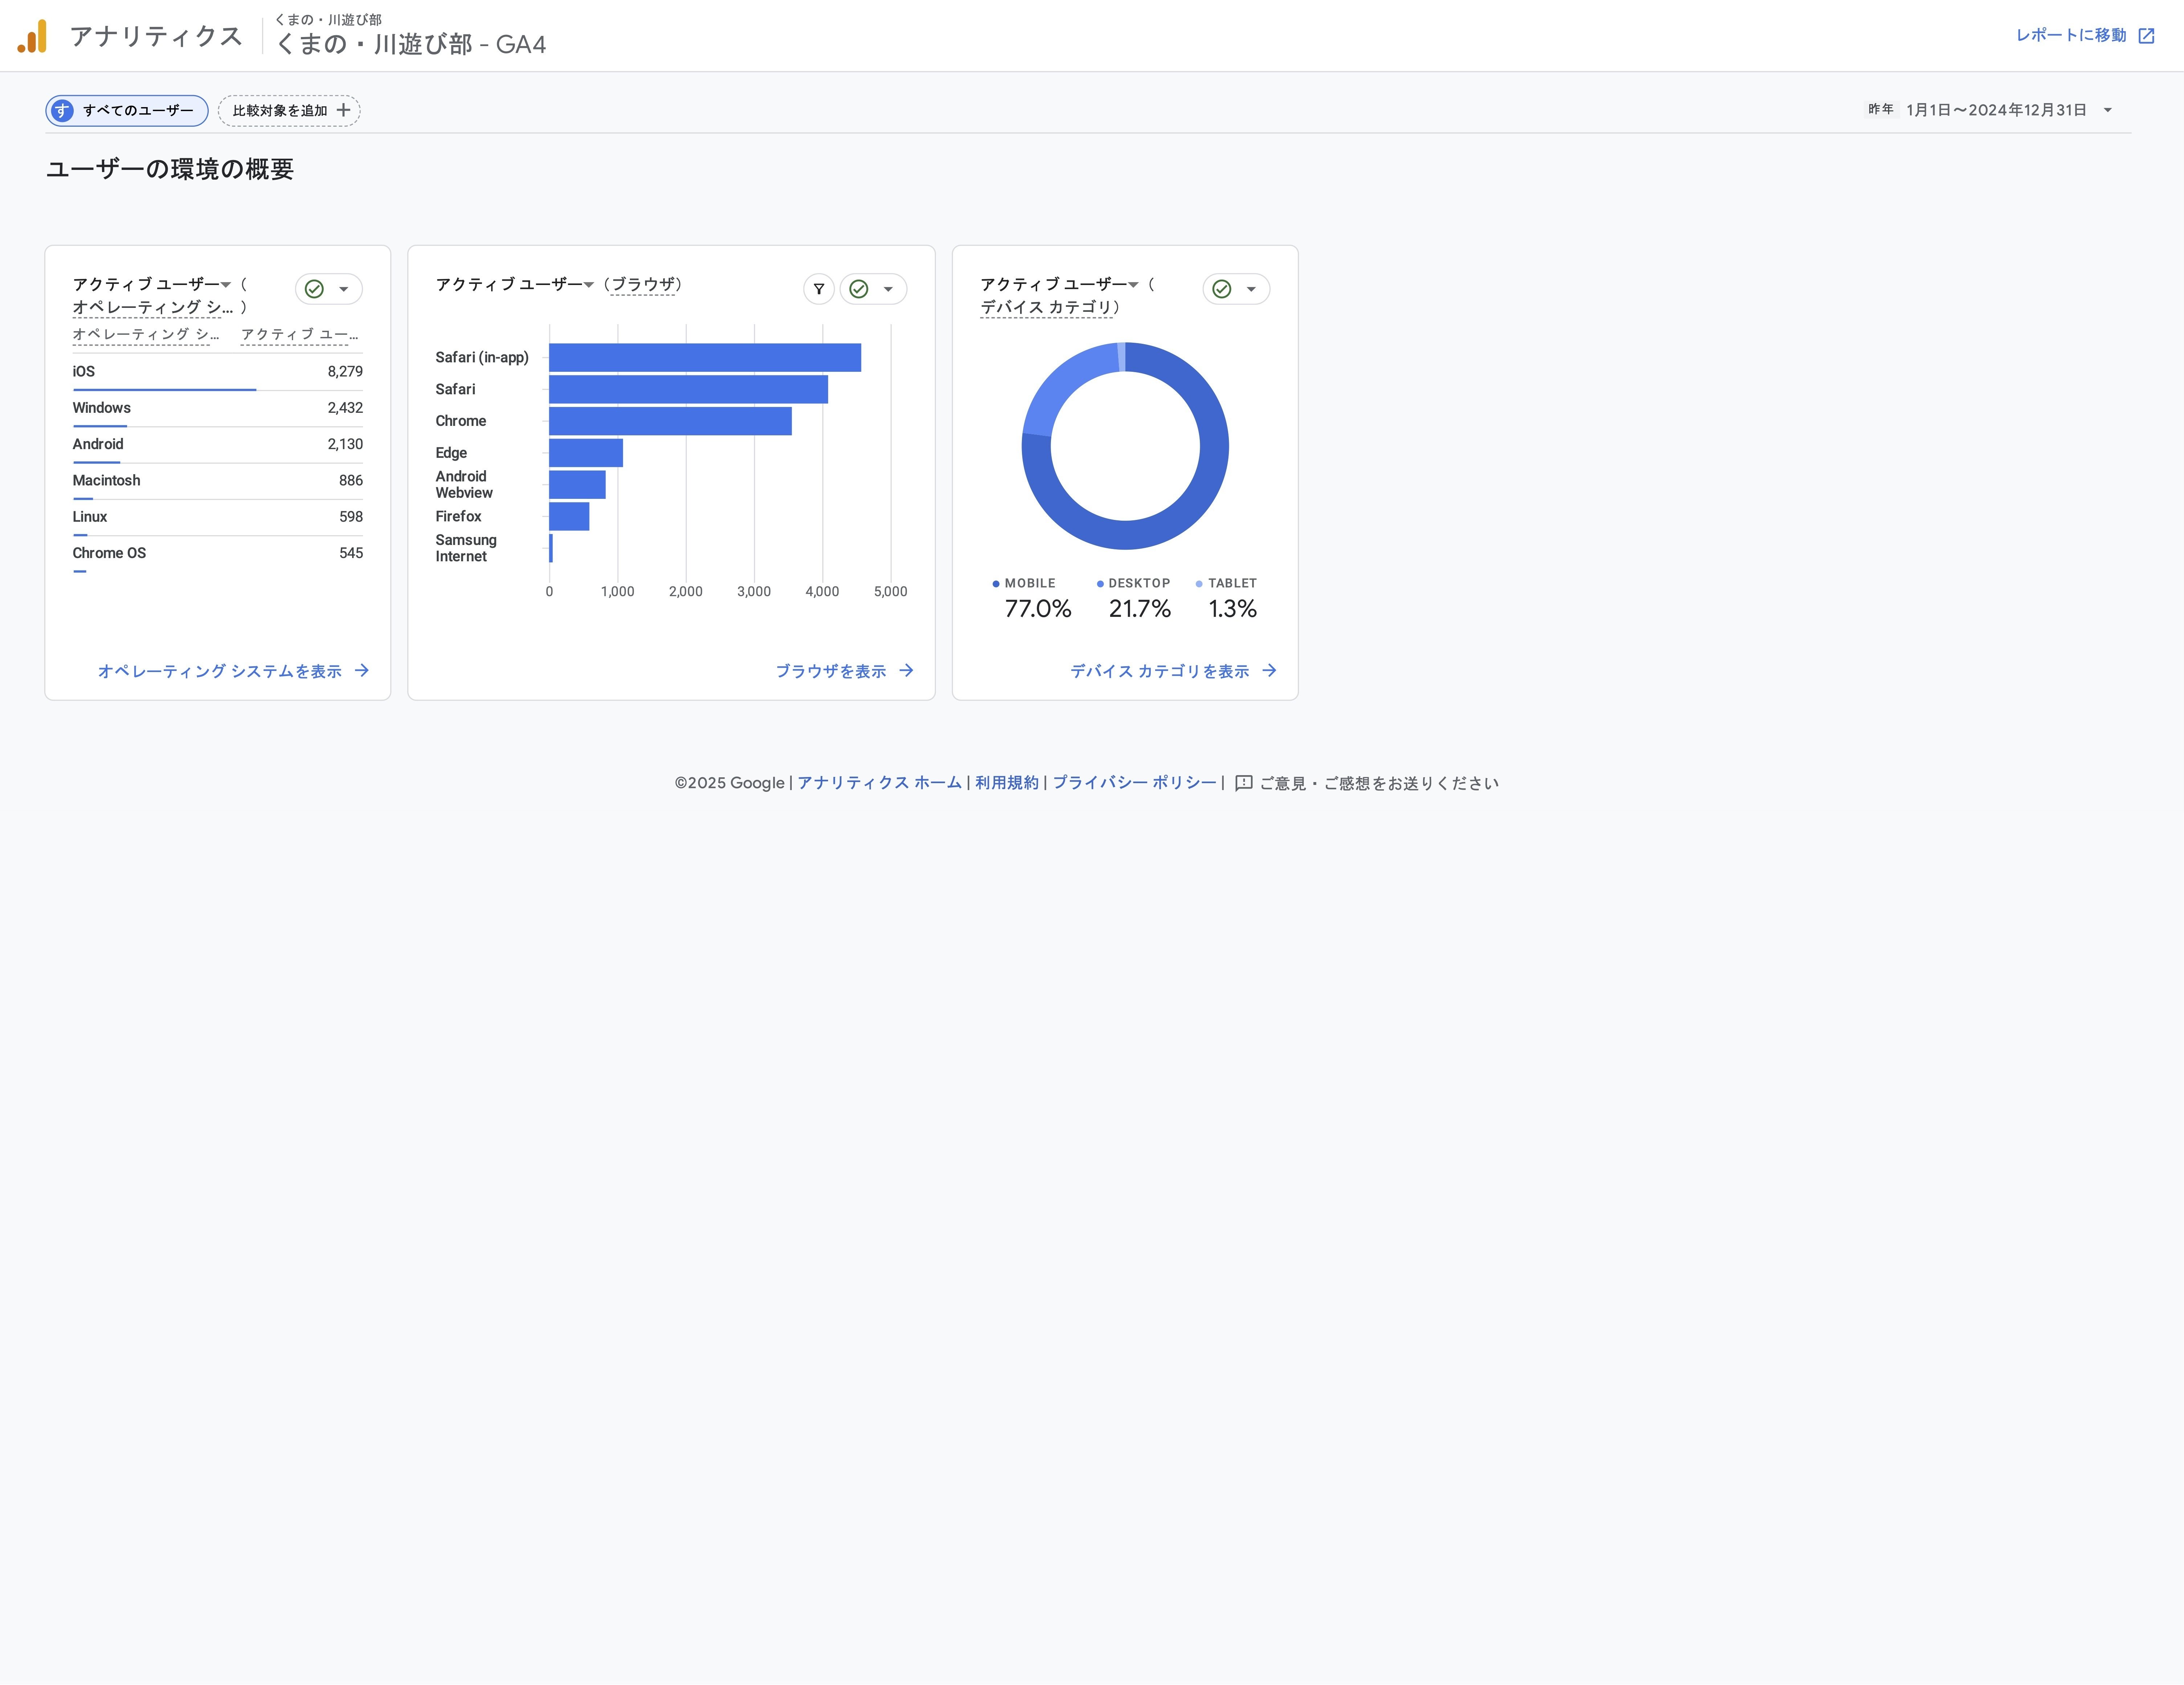
Task: Open プライバシー ポリシー footer link
Action: tap(1134, 783)
